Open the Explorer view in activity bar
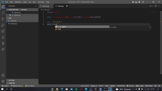 pyautogui.click(x=3, y=7)
